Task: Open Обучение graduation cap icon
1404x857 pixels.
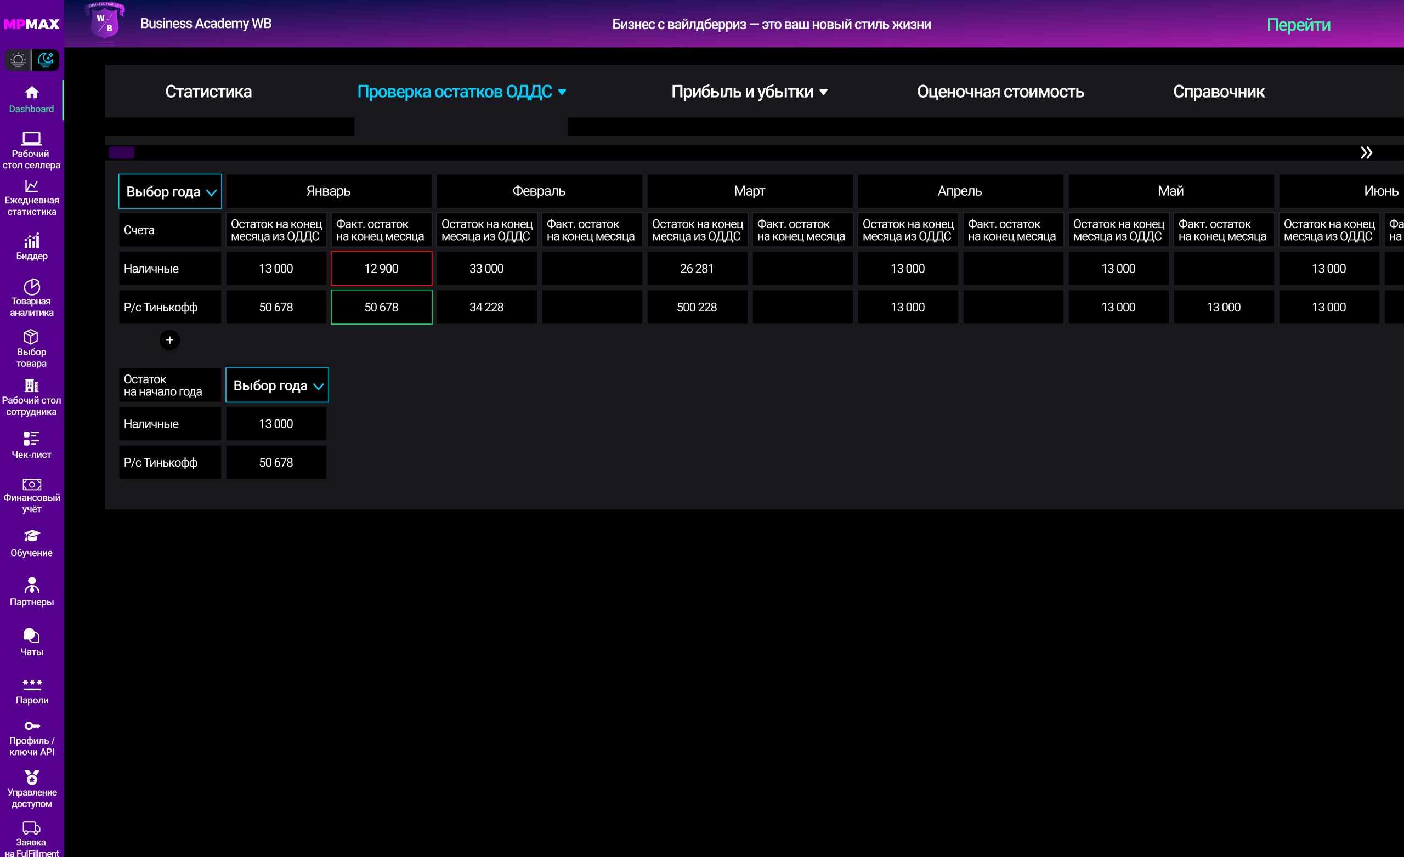Action: 31,536
